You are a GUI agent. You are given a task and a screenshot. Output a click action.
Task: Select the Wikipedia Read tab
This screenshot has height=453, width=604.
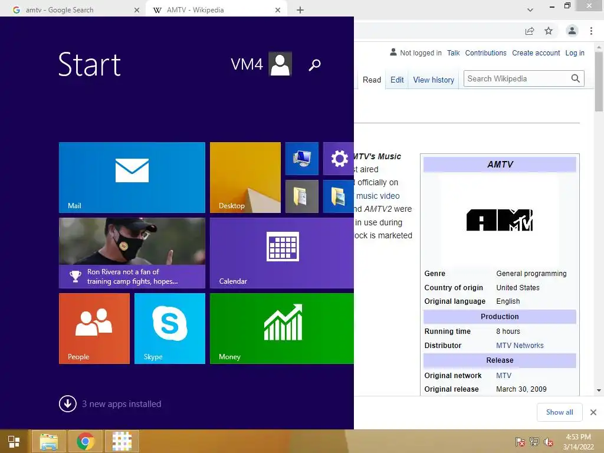pyautogui.click(x=372, y=80)
